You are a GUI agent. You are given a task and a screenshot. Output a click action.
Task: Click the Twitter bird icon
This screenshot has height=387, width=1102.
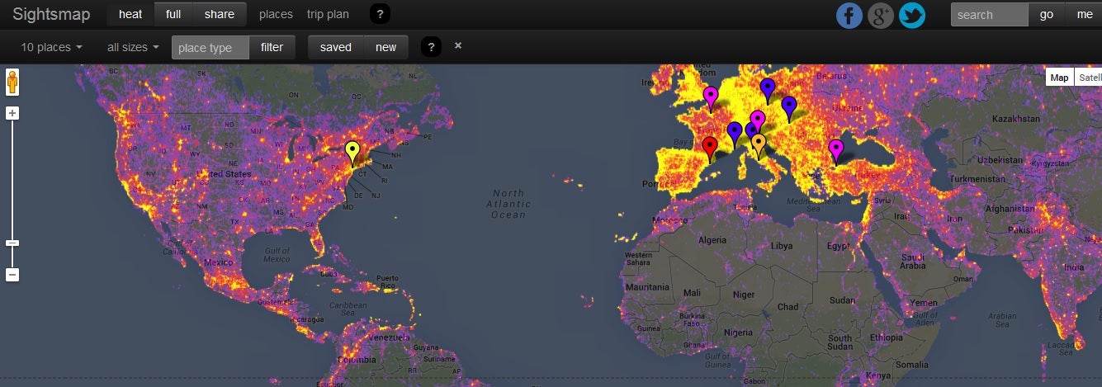point(912,16)
